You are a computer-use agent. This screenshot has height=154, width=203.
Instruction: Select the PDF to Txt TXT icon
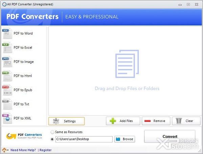(x=7, y=104)
